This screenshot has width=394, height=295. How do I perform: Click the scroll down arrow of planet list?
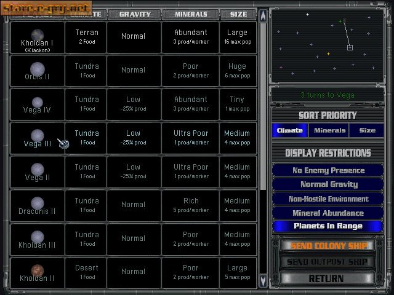(263, 281)
